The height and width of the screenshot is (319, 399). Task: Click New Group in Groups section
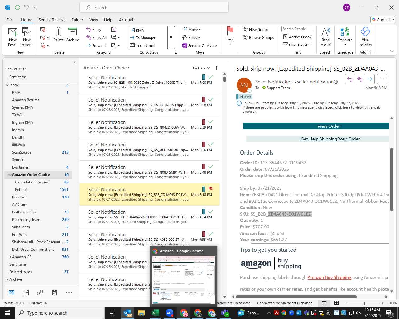255,30
